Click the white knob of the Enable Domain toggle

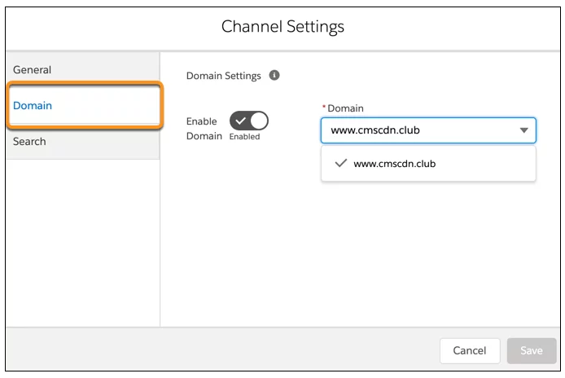click(x=259, y=121)
